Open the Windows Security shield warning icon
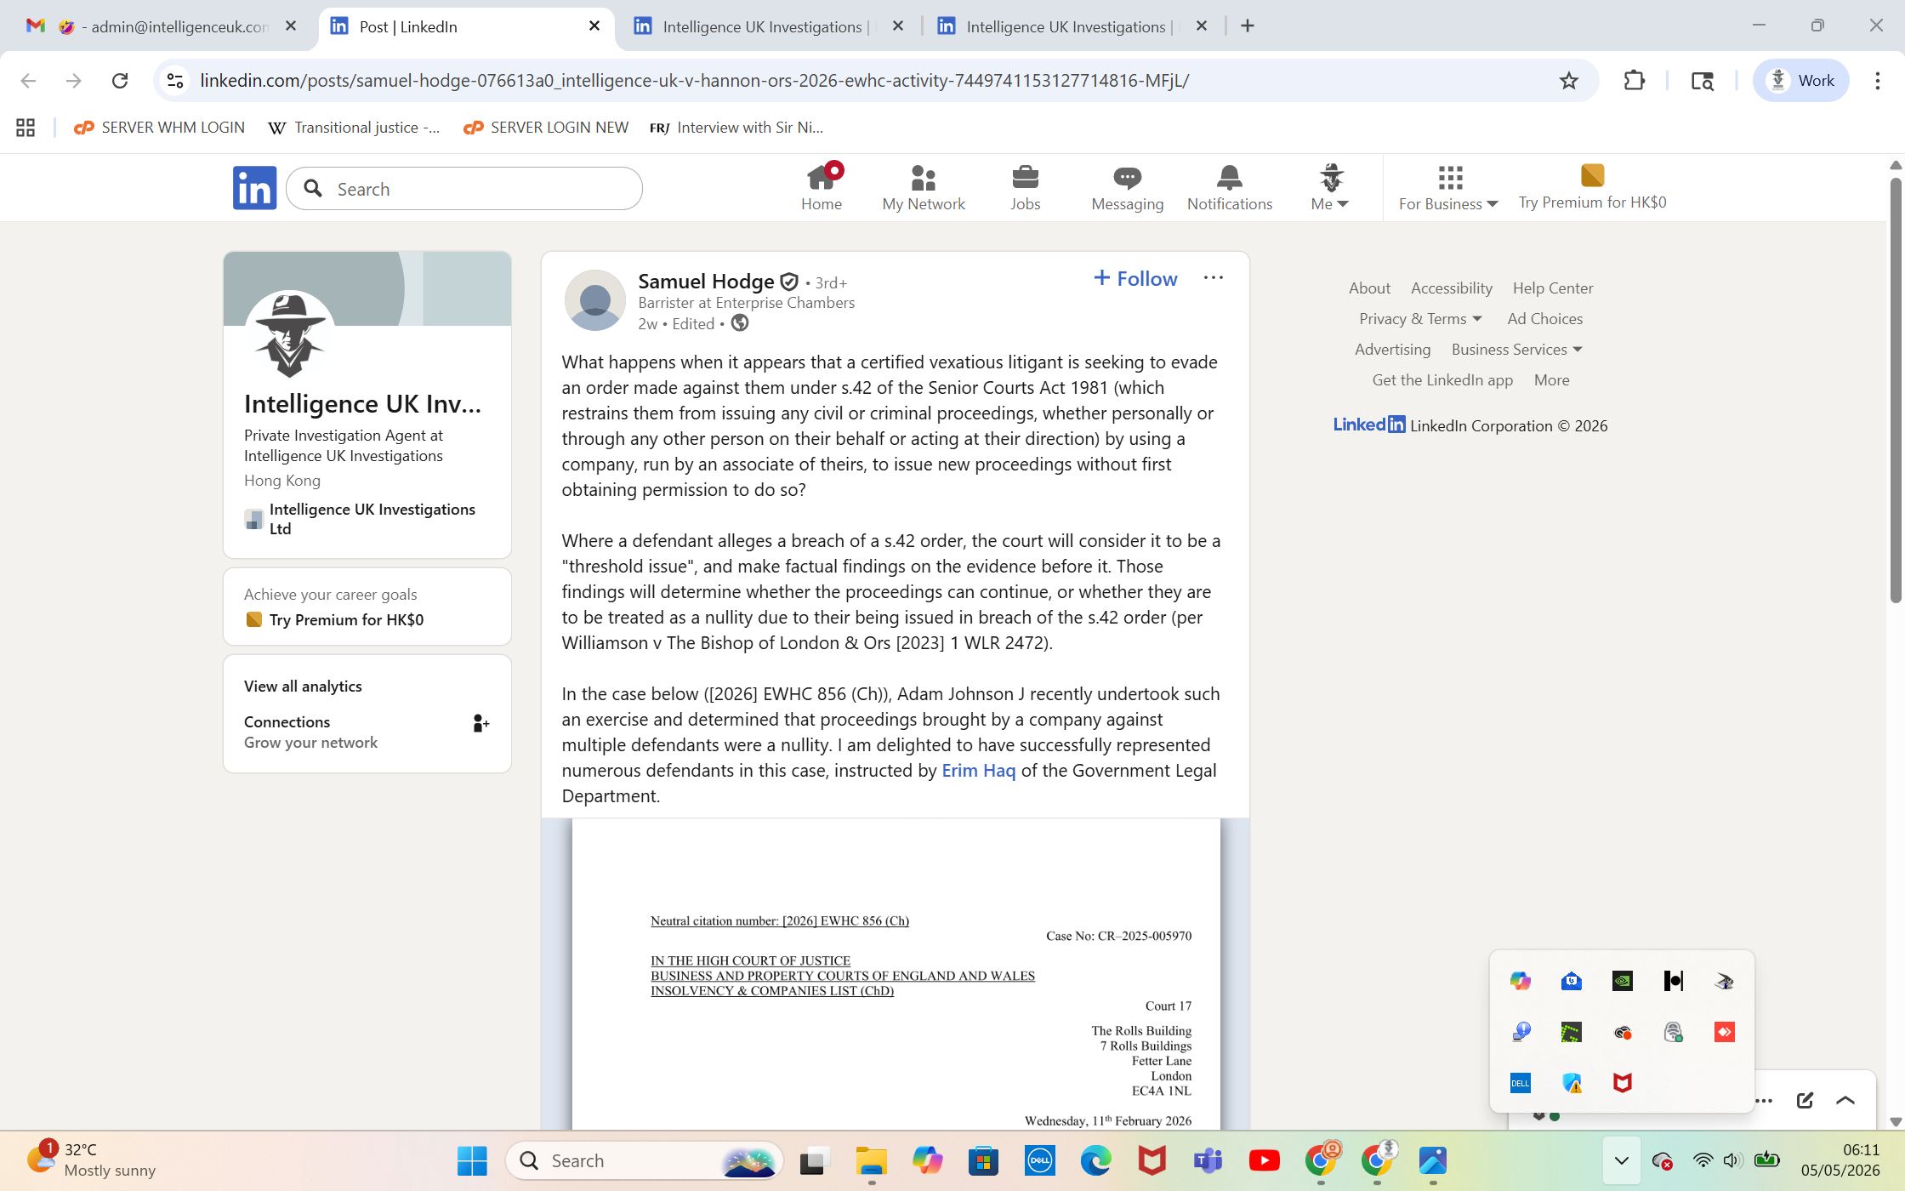 coord(1571,1083)
